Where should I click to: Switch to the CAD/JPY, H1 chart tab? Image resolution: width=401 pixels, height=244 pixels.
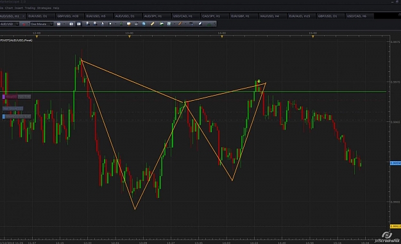[x=214, y=16]
